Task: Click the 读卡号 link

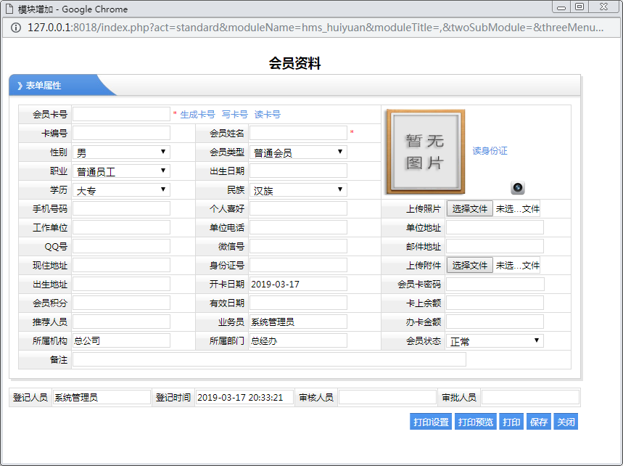Action: pos(268,115)
